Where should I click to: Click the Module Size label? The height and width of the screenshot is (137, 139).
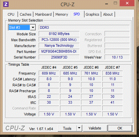point(26,34)
